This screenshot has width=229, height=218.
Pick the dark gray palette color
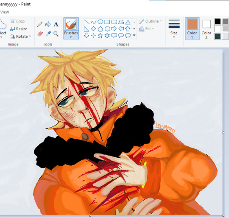point(225,21)
